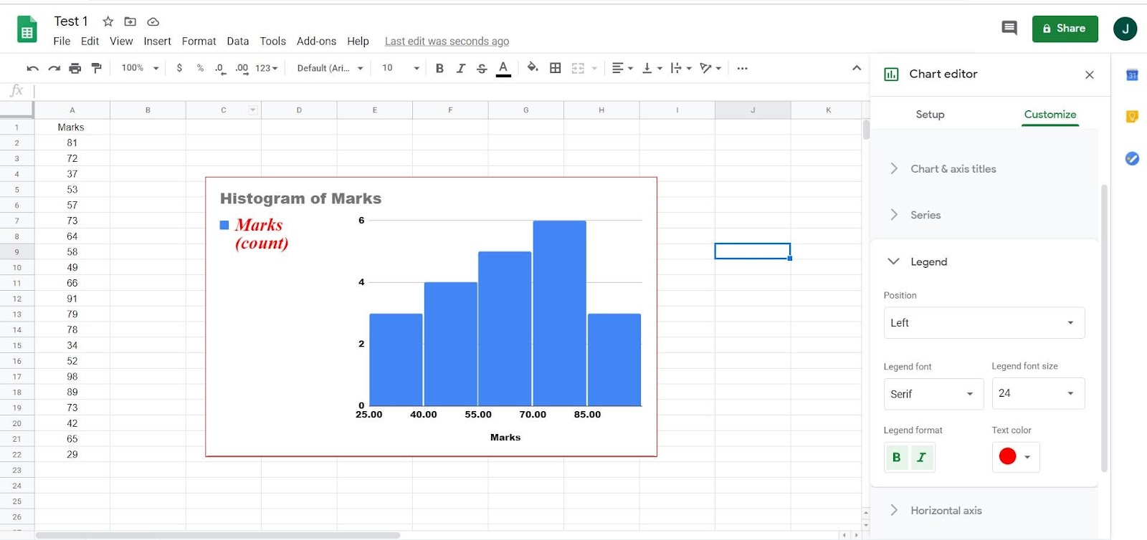
Task: Select column J header
Action: pyautogui.click(x=753, y=110)
